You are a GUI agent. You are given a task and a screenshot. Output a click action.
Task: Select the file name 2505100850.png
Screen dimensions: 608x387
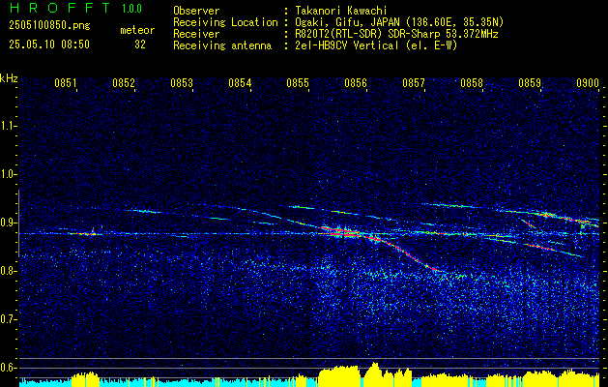[49, 26]
